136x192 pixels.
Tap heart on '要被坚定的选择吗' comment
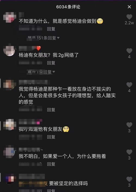[129, 179]
